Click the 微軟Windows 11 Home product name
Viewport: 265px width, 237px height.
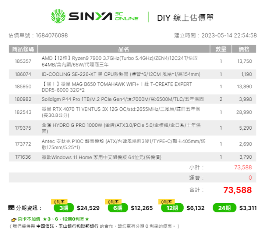click(102, 157)
